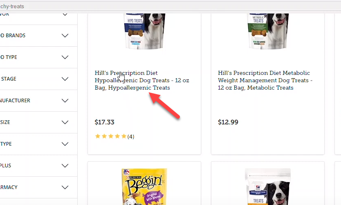This screenshot has width=341, height=205.
Task: Open the (4) reviews count link
Action: point(131,137)
